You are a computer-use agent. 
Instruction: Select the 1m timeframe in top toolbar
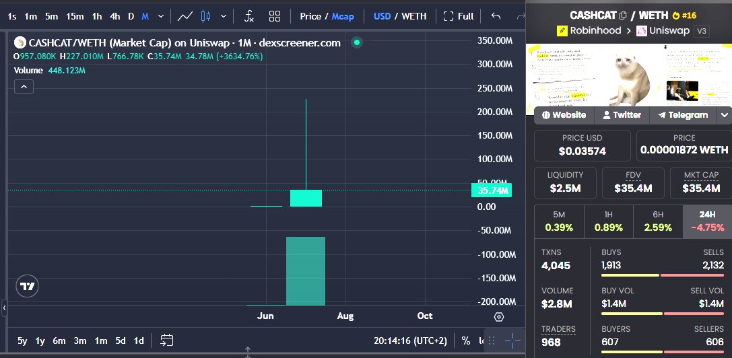(x=31, y=16)
